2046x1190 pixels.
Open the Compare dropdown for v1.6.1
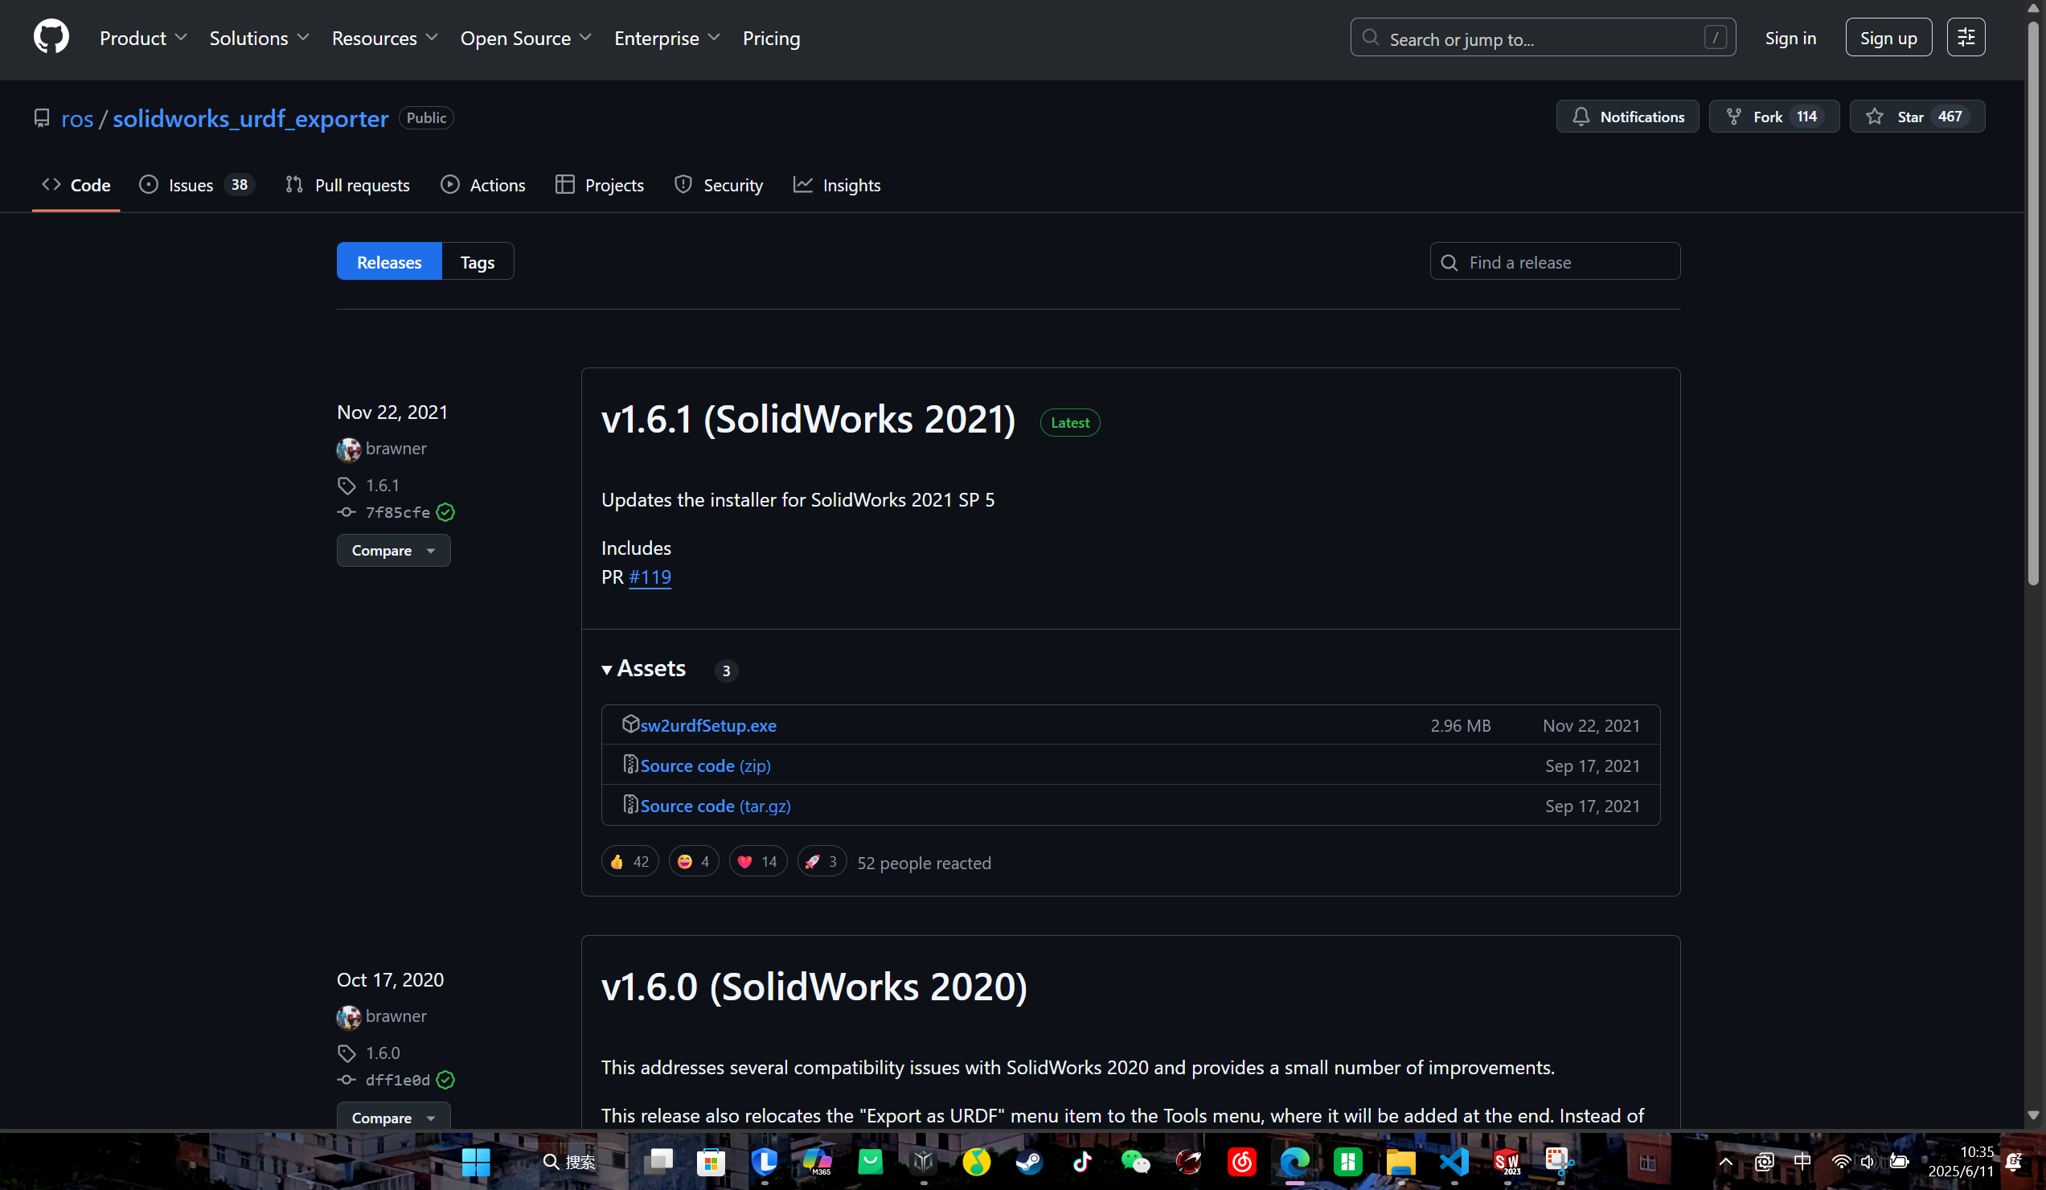point(393,551)
